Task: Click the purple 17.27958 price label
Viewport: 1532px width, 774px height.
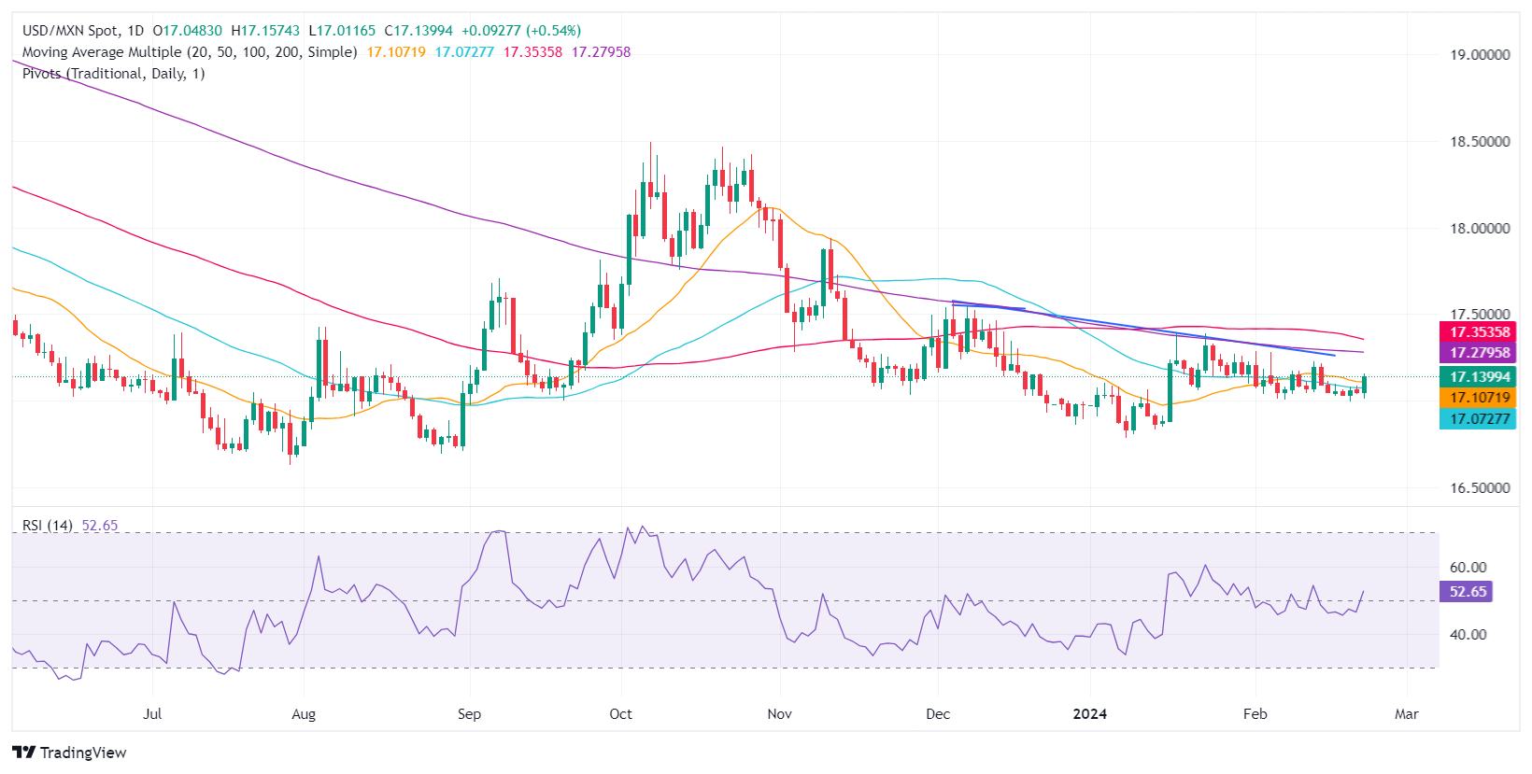Action: point(1480,353)
